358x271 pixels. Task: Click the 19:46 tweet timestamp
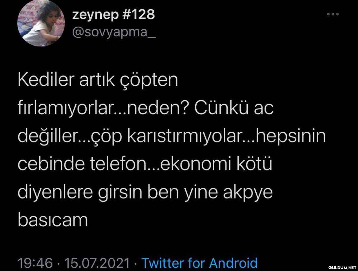coord(36,264)
